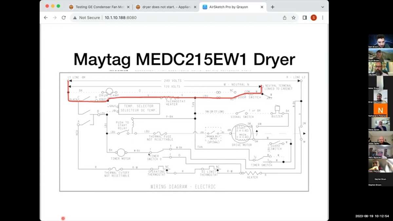Close the Testing GE Condenser Fan tab

(128, 7)
